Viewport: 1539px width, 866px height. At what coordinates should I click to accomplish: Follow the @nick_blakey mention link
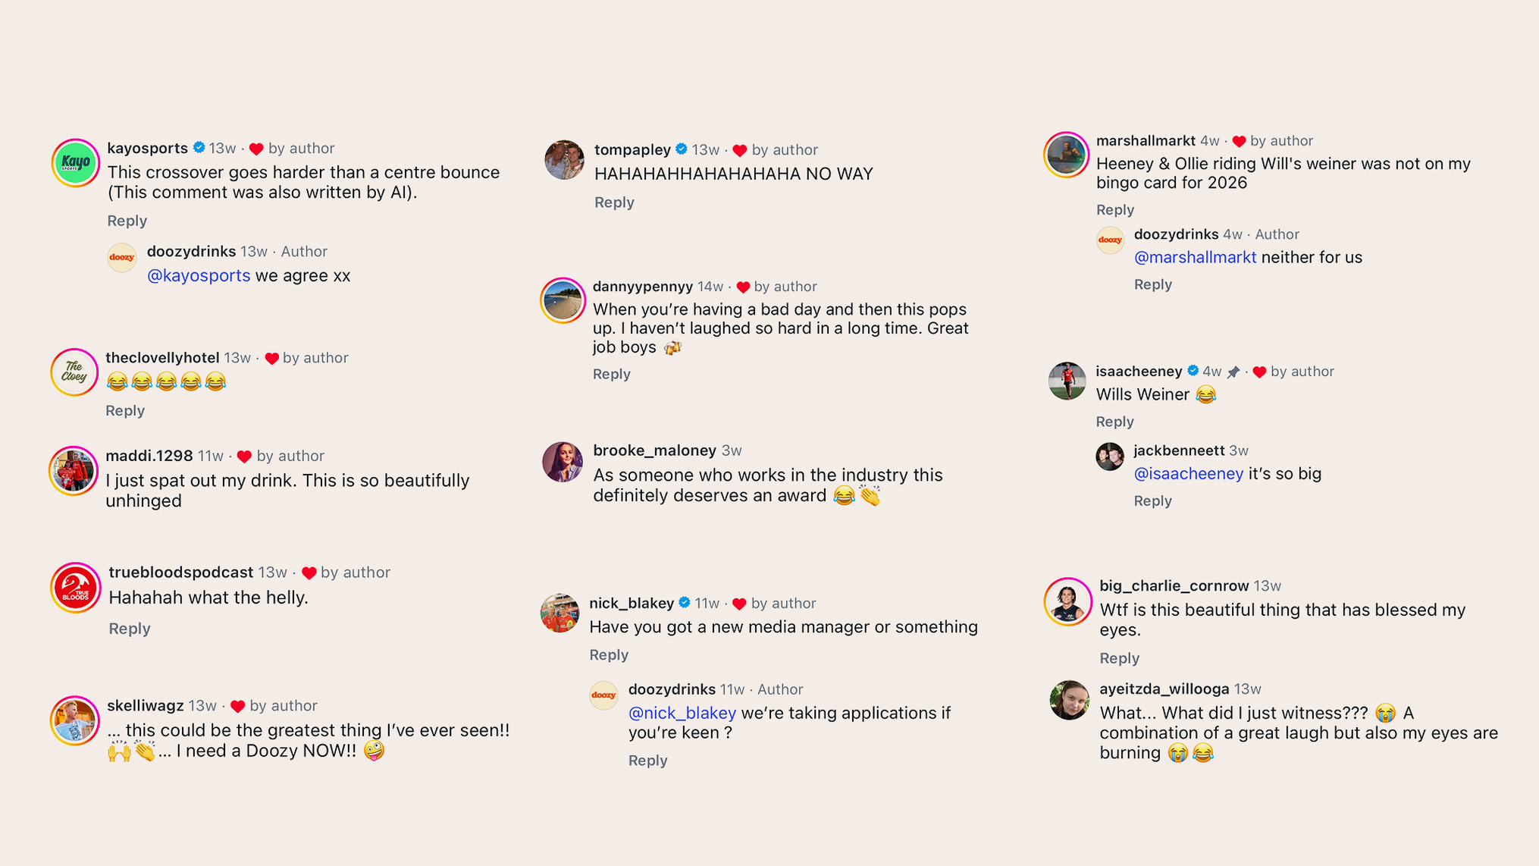pos(682,713)
